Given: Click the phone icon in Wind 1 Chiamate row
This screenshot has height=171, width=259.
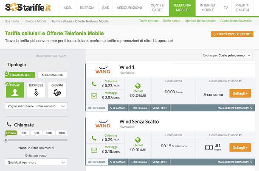Looking at the screenshot, I should tap(94, 84).
